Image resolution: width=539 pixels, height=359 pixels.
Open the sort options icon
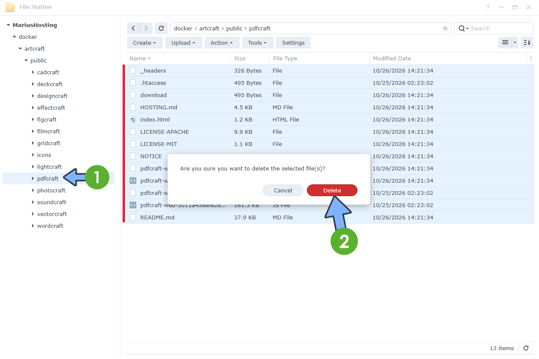coord(527,43)
